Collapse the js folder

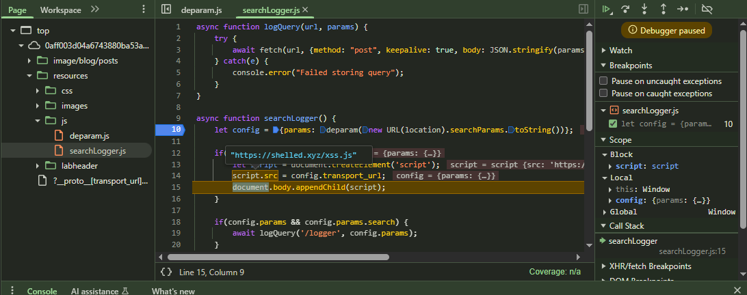(38, 121)
